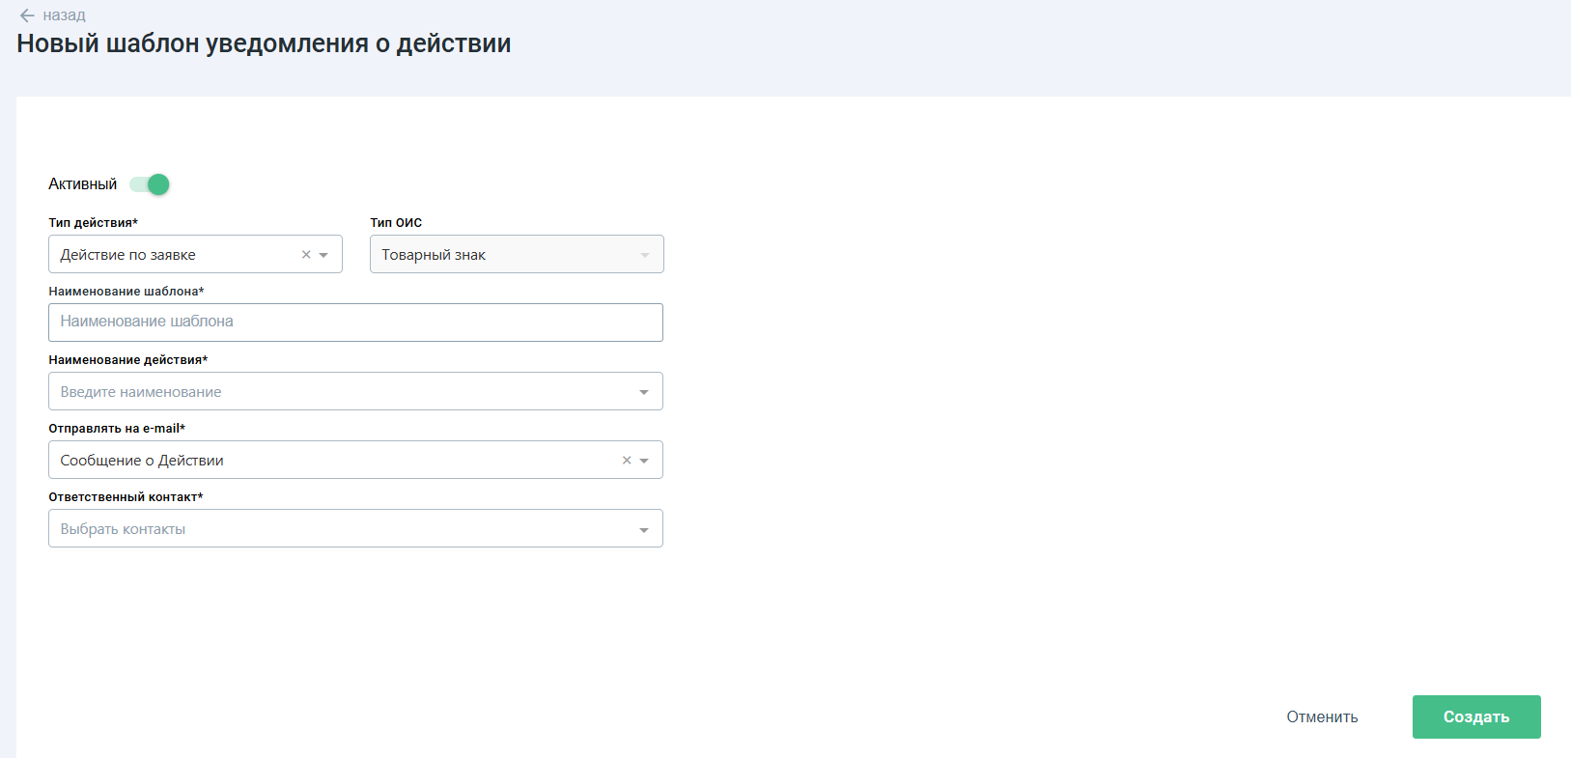Open the "Отправлять на e-mail" dropdown arrow
The height and width of the screenshot is (758, 1571).
(x=644, y=461)
